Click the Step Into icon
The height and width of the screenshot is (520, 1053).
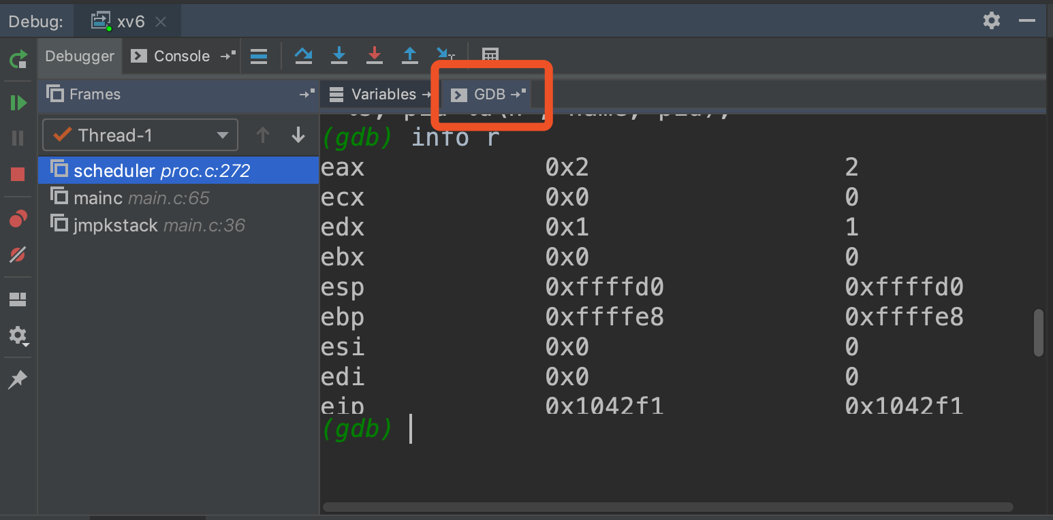[339, 56]
